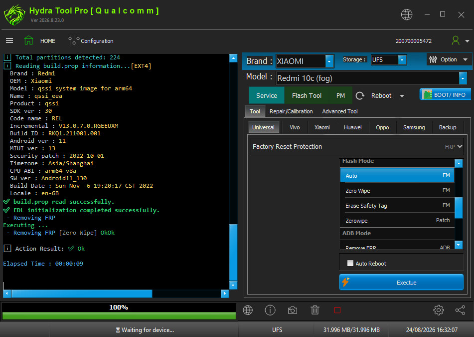Viewport: 474px width, 337px height.
Task: Click the share icon in bottom toolbar
Action: coord(460,310)
